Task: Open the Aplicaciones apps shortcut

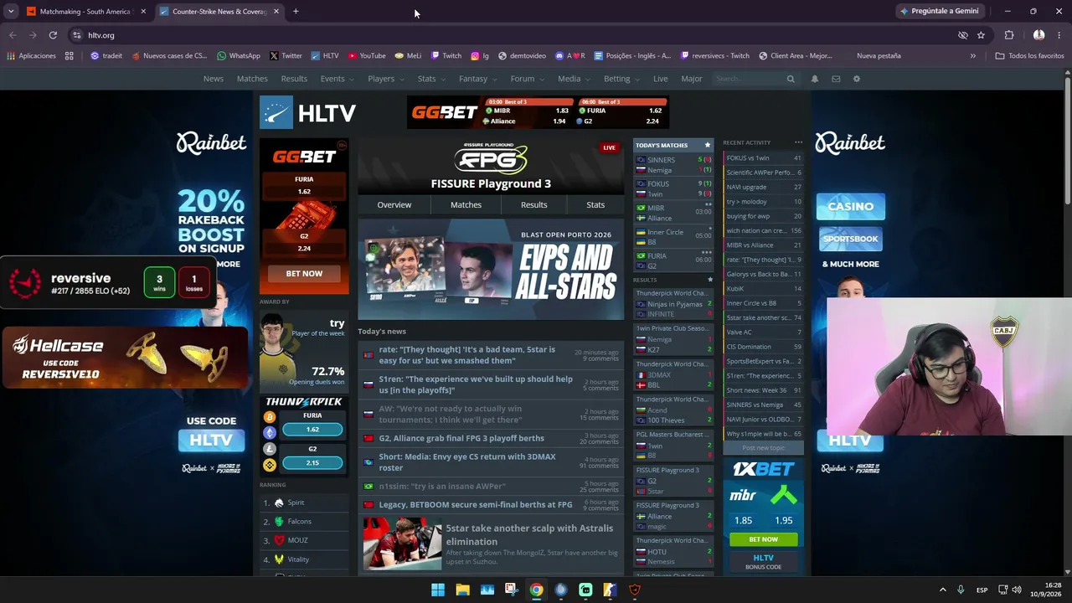Action: 31,56
